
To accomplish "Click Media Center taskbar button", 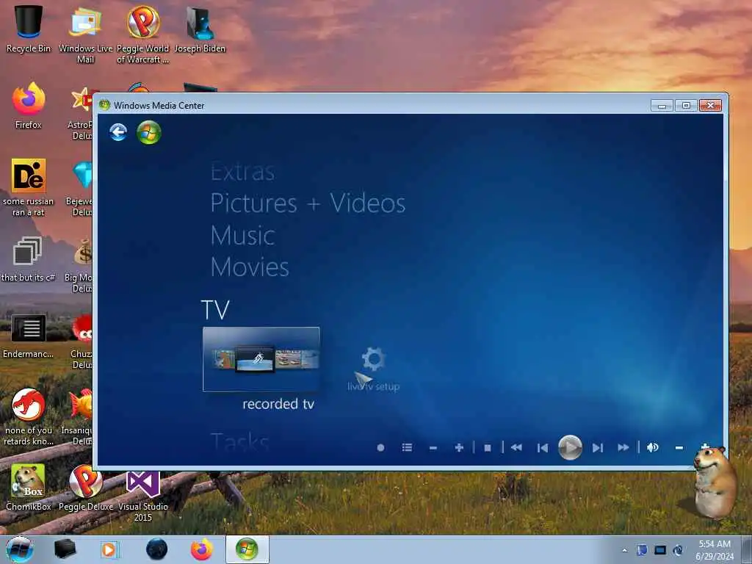I will 247,549.
